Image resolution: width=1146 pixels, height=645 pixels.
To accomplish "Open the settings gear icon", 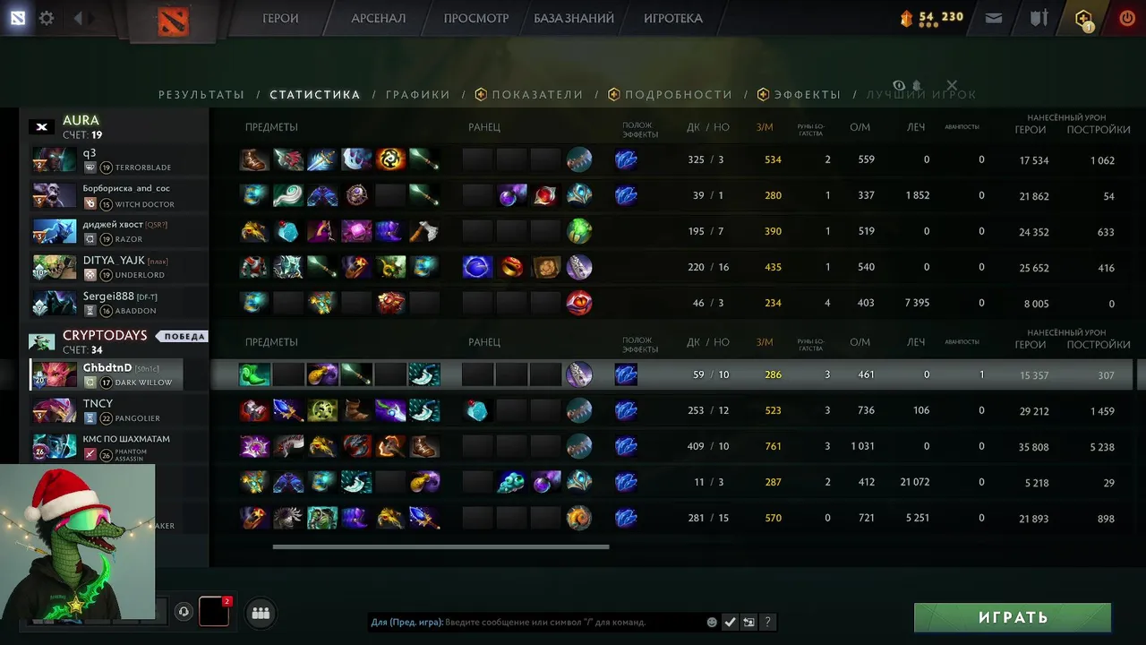I will pyautogui.click(x=47, y=18).
